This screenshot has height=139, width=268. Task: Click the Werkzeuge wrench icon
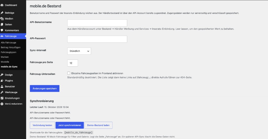tap(2, 92)
